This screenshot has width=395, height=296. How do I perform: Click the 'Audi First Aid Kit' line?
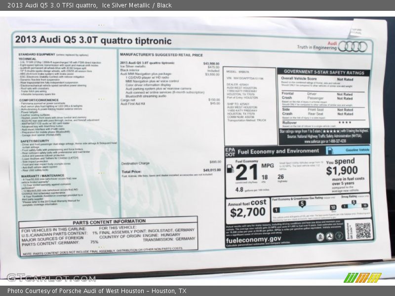[x=133, y=104]
